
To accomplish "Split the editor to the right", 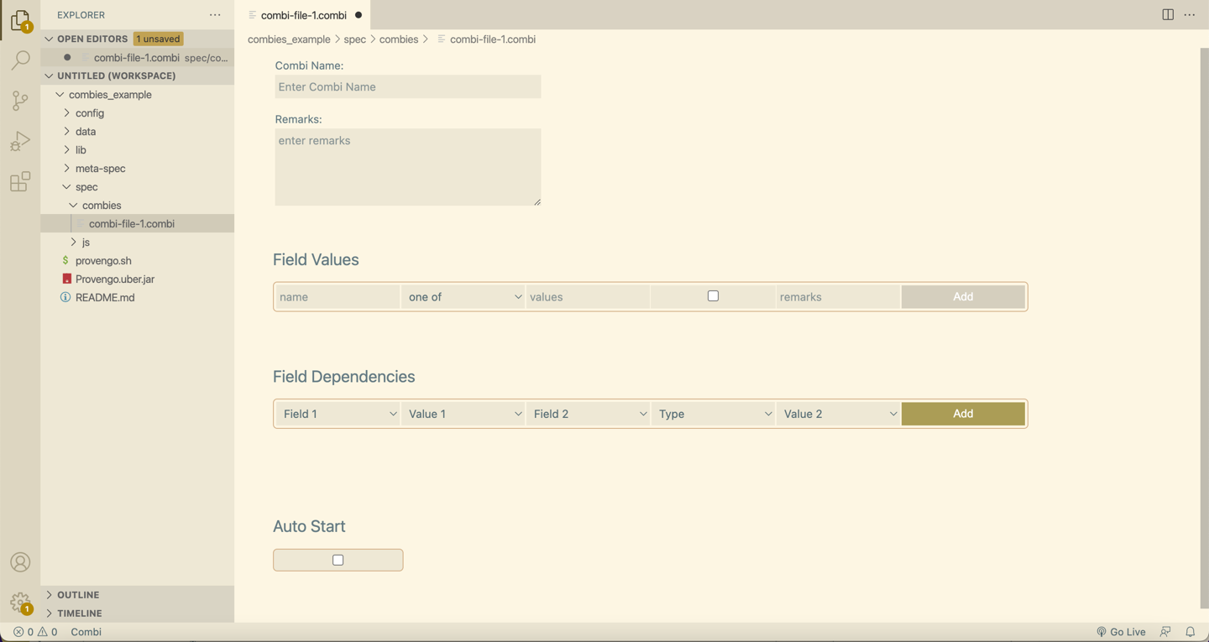I will (1168, 15).
